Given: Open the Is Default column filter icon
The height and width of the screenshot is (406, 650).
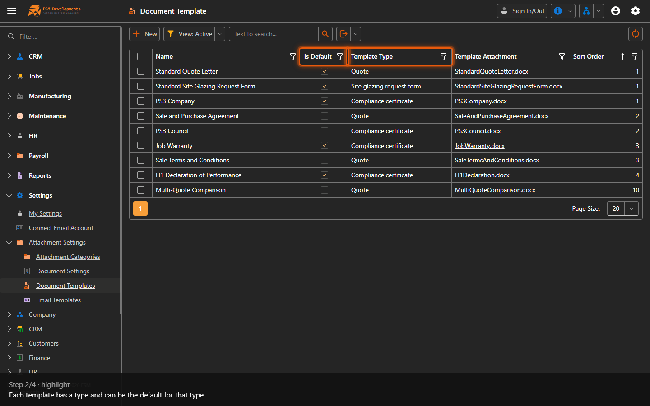Looking at the screenshot, I should pyautogui.click(x=340, y=56).
